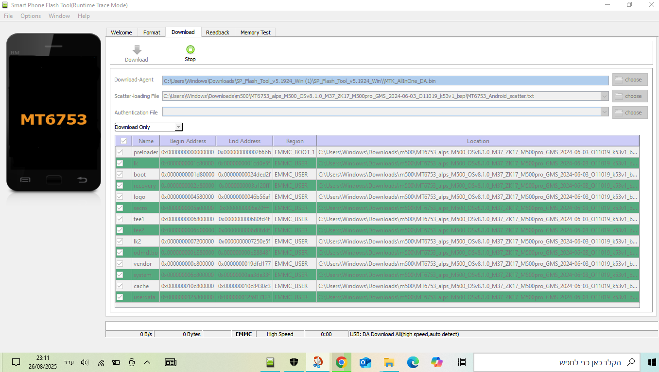Click choose for Scatter-loading File
659x372 pixels.
630,96
